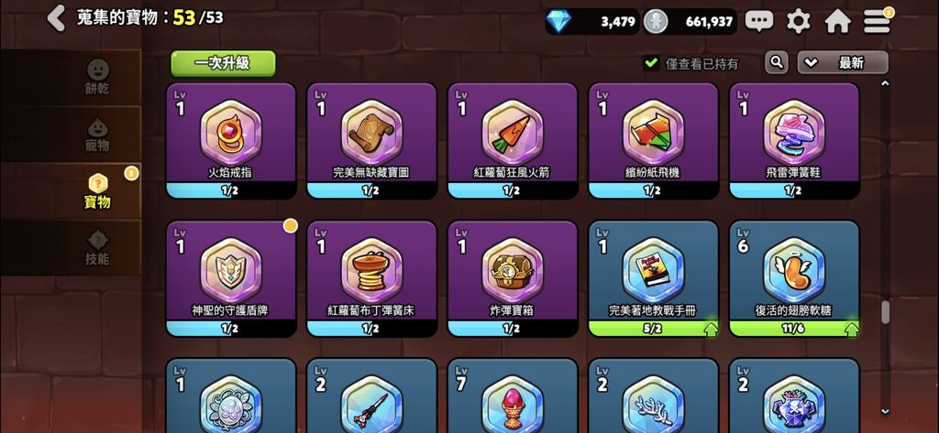Click scroll-up arrow at list top
This screenshot has height=433, width=939.
pyautogui.click(x=885, y=83)
